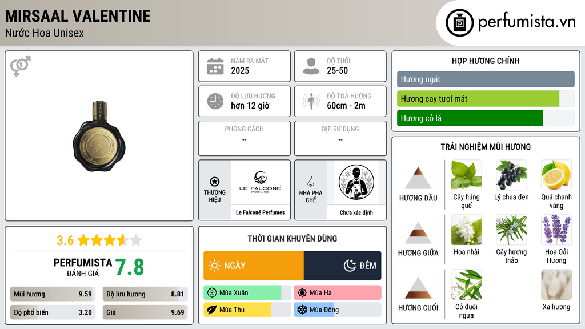This screenshot has height=329, width=585.
Task: Click the sun icon in Ngày bar
Action: 214,266
